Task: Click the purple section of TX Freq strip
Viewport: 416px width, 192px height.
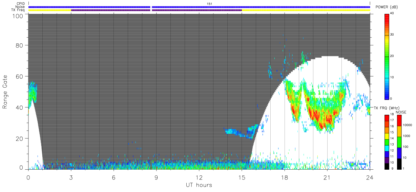Action: pyautogui.click(x=157, y=10)
